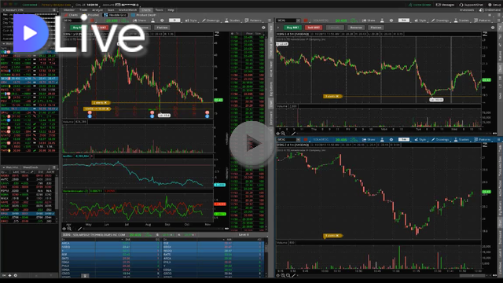Open the top-right chart's Studies menu
This screenshot has width=503, height=283.
pos(461,20)
